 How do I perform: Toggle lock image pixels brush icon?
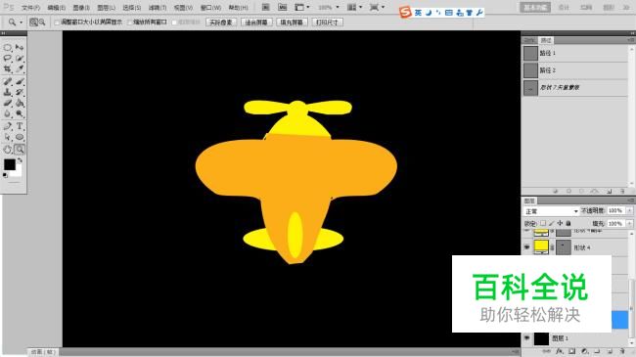(x=551, y=224)
